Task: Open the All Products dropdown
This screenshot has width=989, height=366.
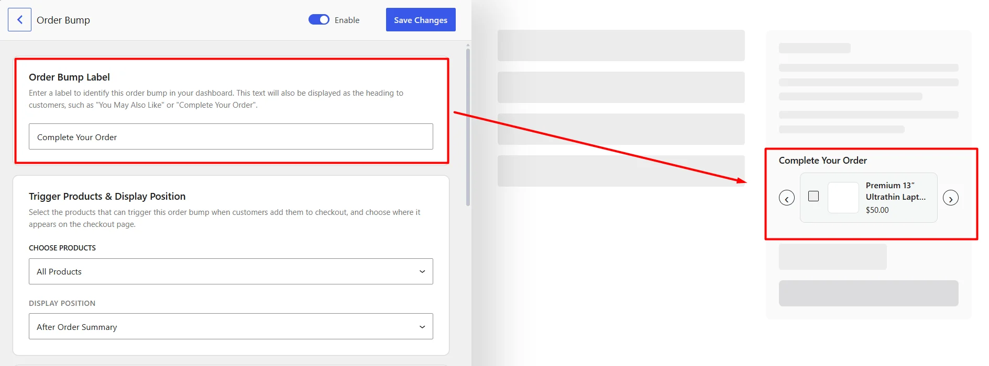Action: point(231,271)
